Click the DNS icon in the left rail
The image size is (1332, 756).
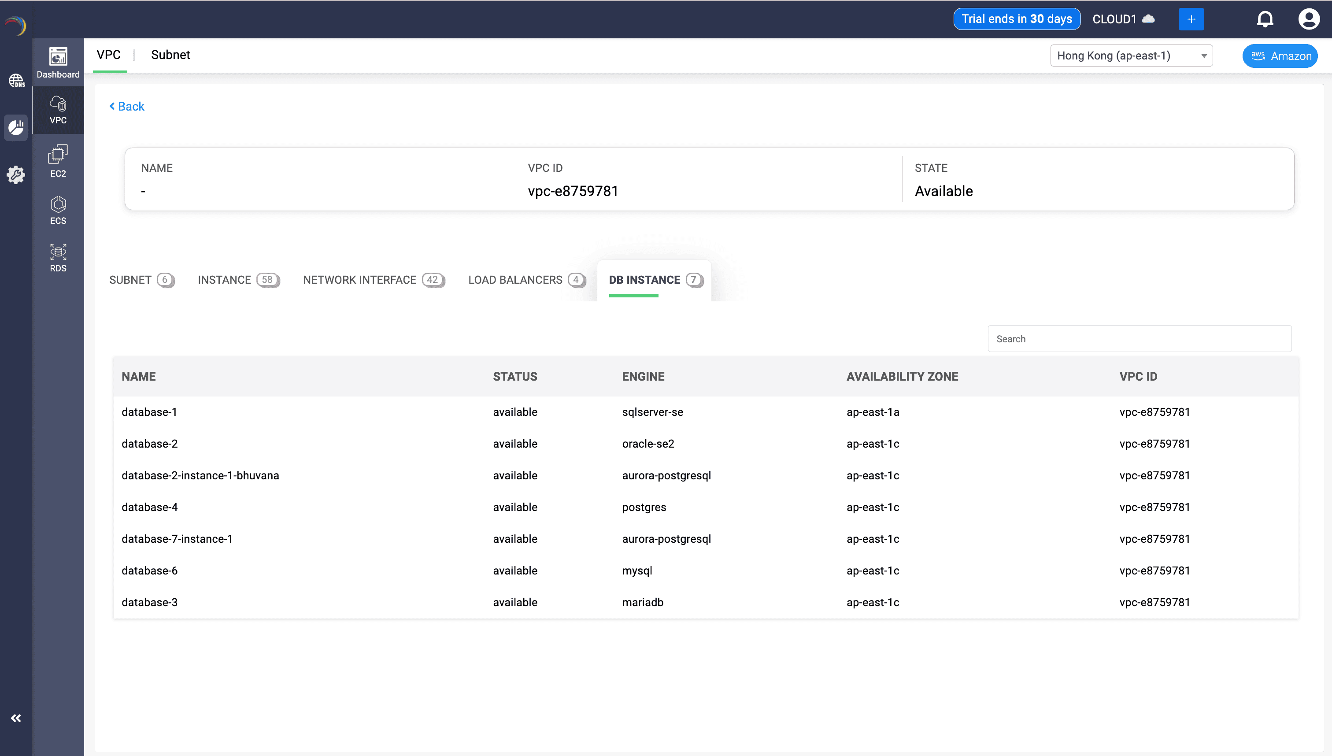[x=16, y=81]
